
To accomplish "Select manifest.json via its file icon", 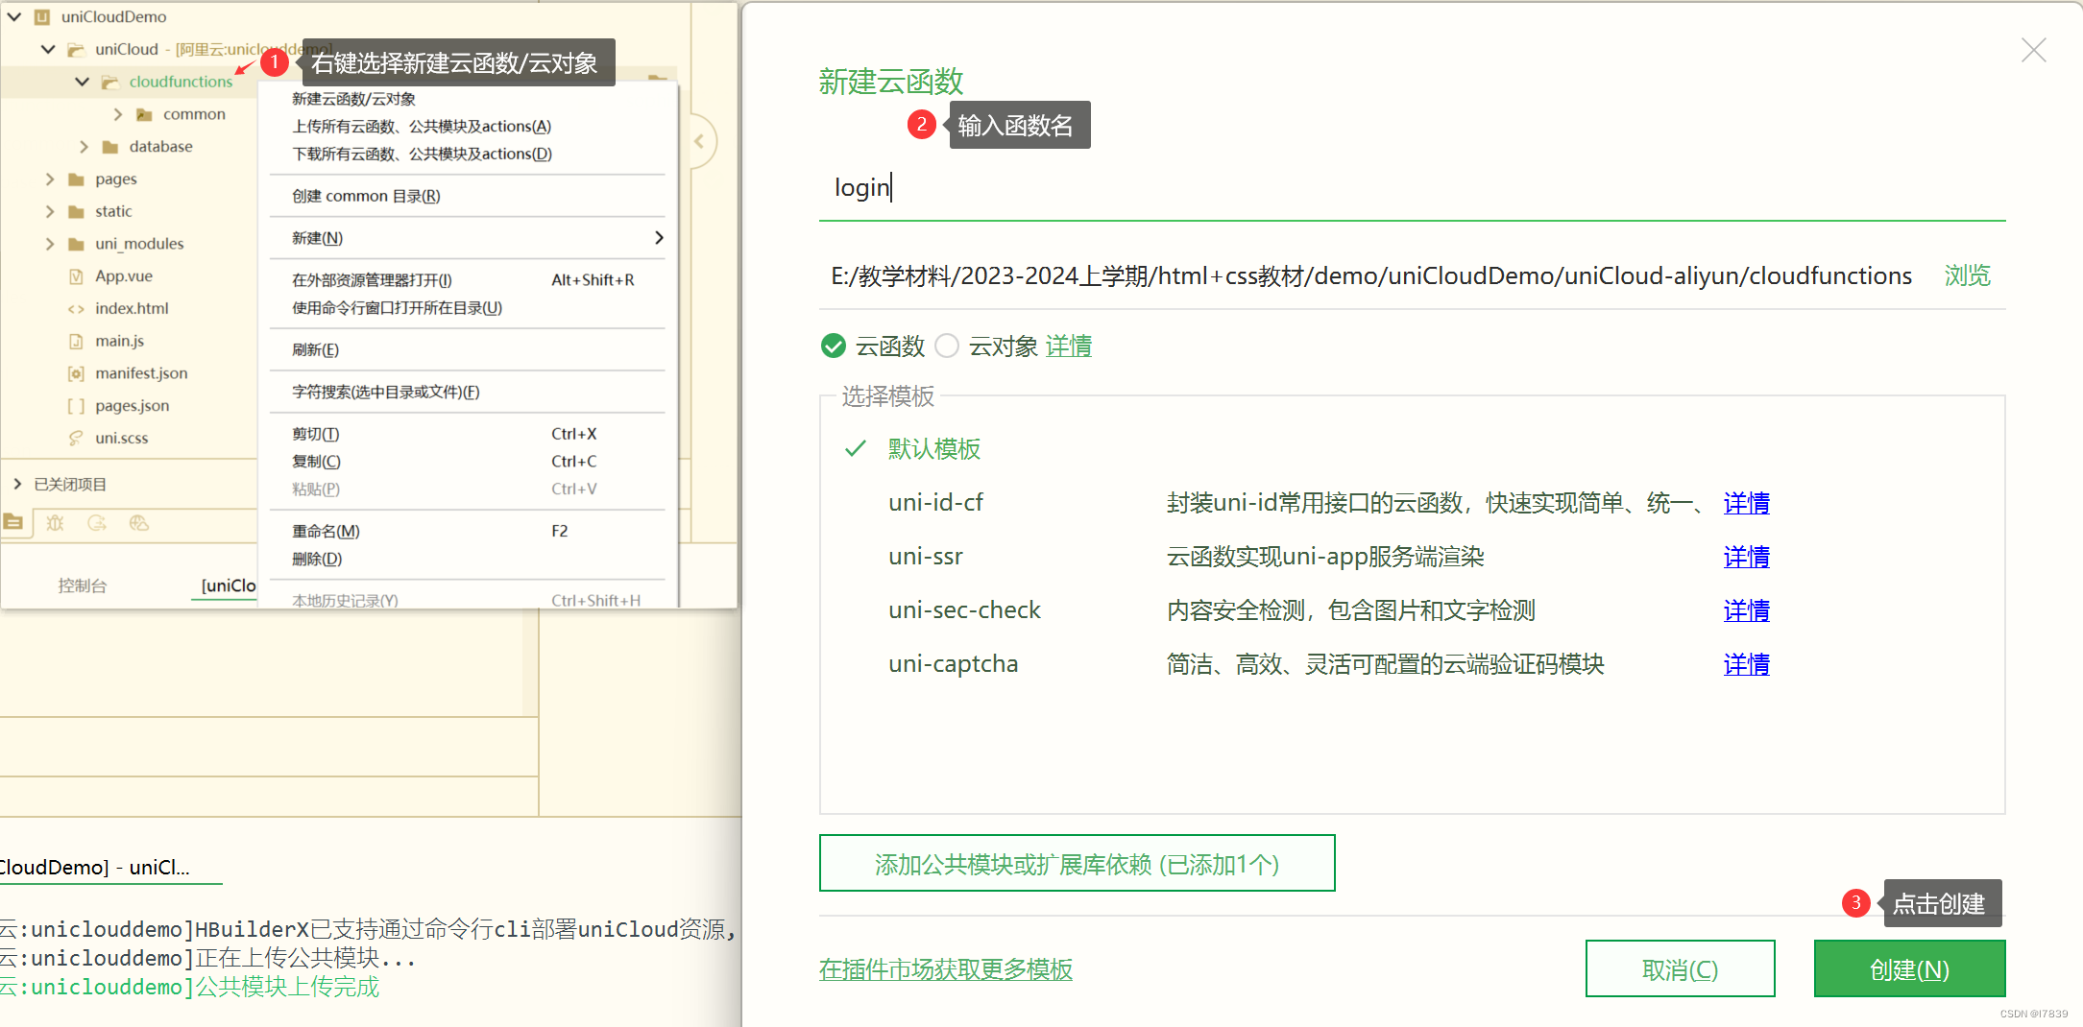I will point(77,372).
